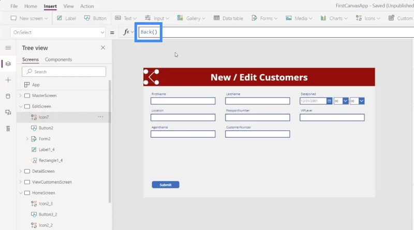Open the Text controls dropdown
This screenshot has height=230, width=414.
[x=126, y=18]
